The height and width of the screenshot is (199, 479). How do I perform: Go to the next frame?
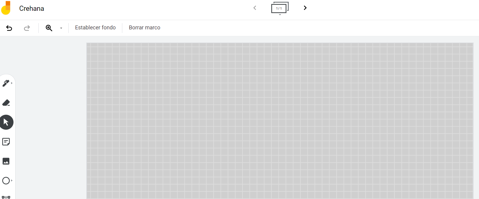(305, 8)
